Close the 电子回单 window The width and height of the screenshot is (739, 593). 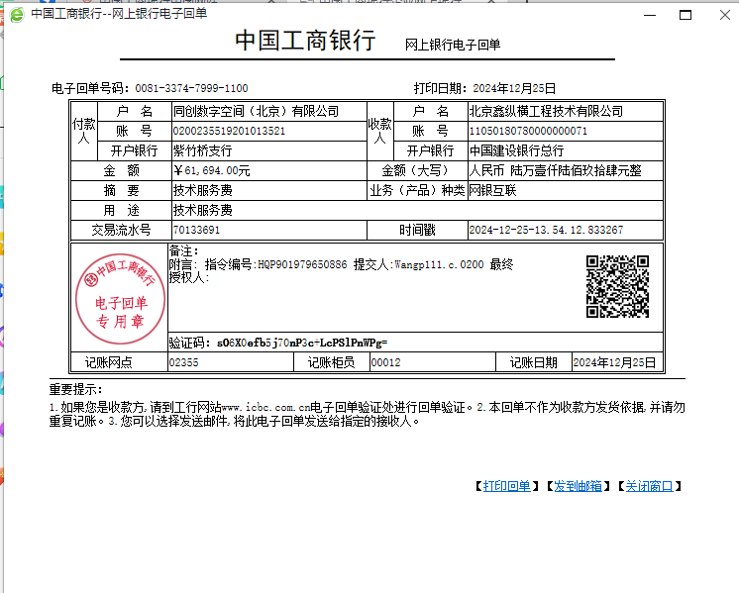click(x=725, y=15)
